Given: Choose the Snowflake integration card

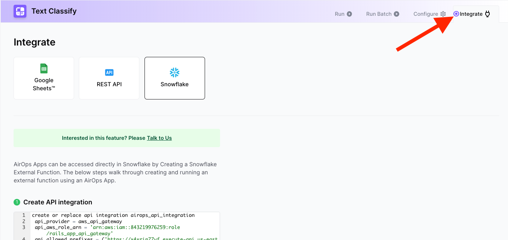Looking at the screenshot, I should click(175, 78).
